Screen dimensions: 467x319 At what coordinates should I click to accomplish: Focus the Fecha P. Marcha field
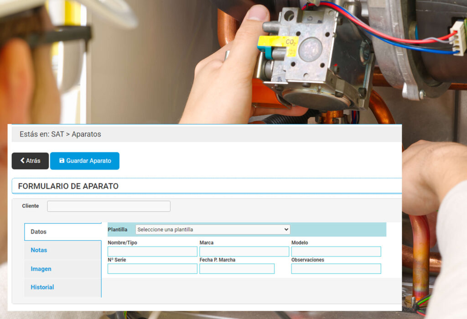237,269
